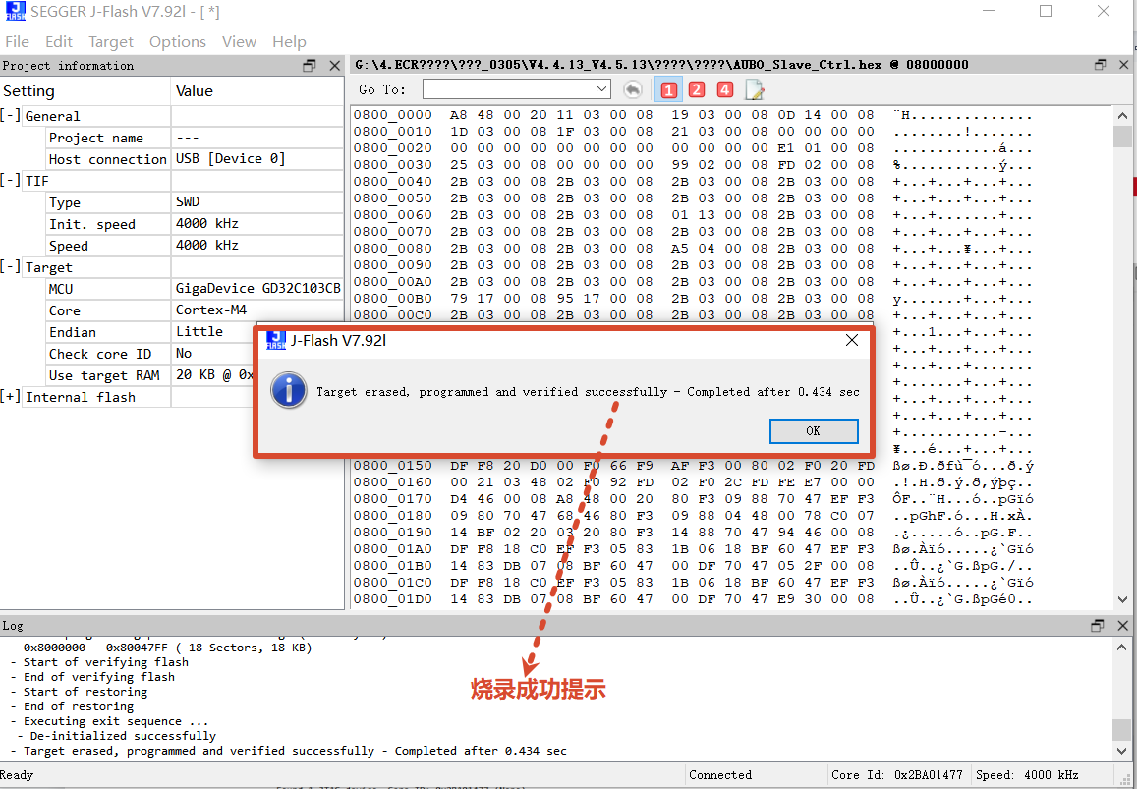Viewport: 1137px width, 789px height.
Task: Undock the hex data window
Action: (x=1100, y=65)
